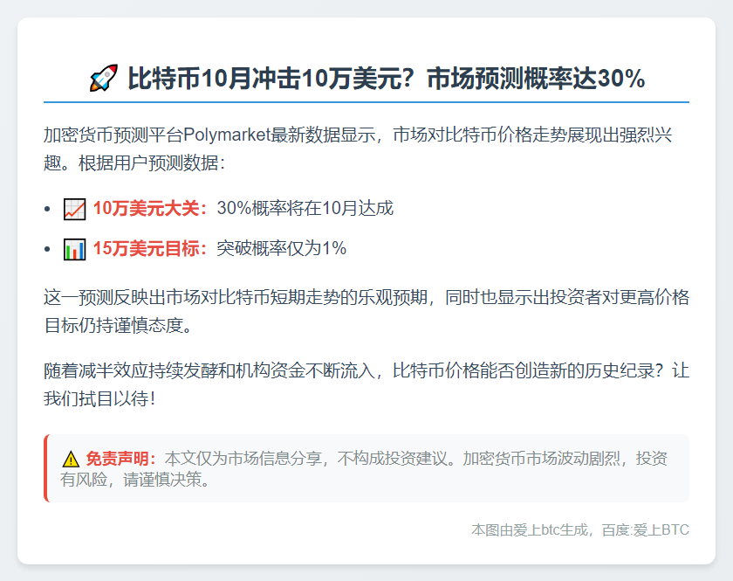Click the red 15万美元目标 label

click(x=150, y=249)
